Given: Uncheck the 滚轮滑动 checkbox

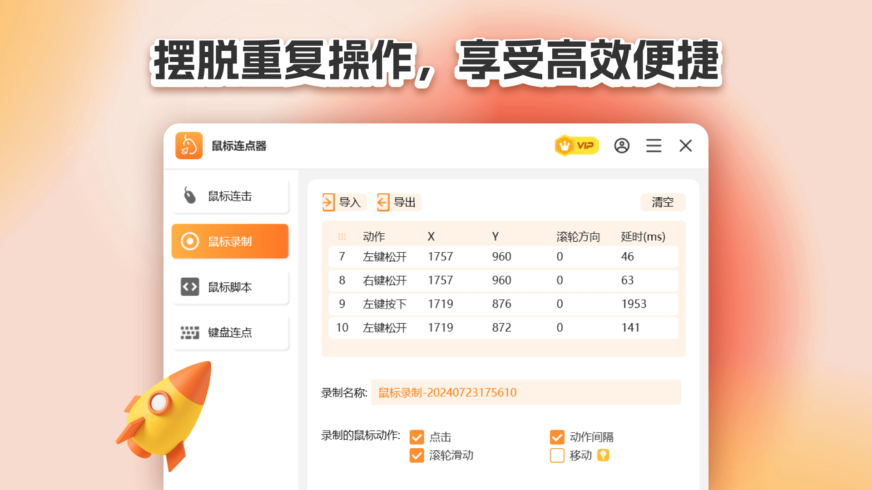Looking at the screenshot, I should click(417, 455).
